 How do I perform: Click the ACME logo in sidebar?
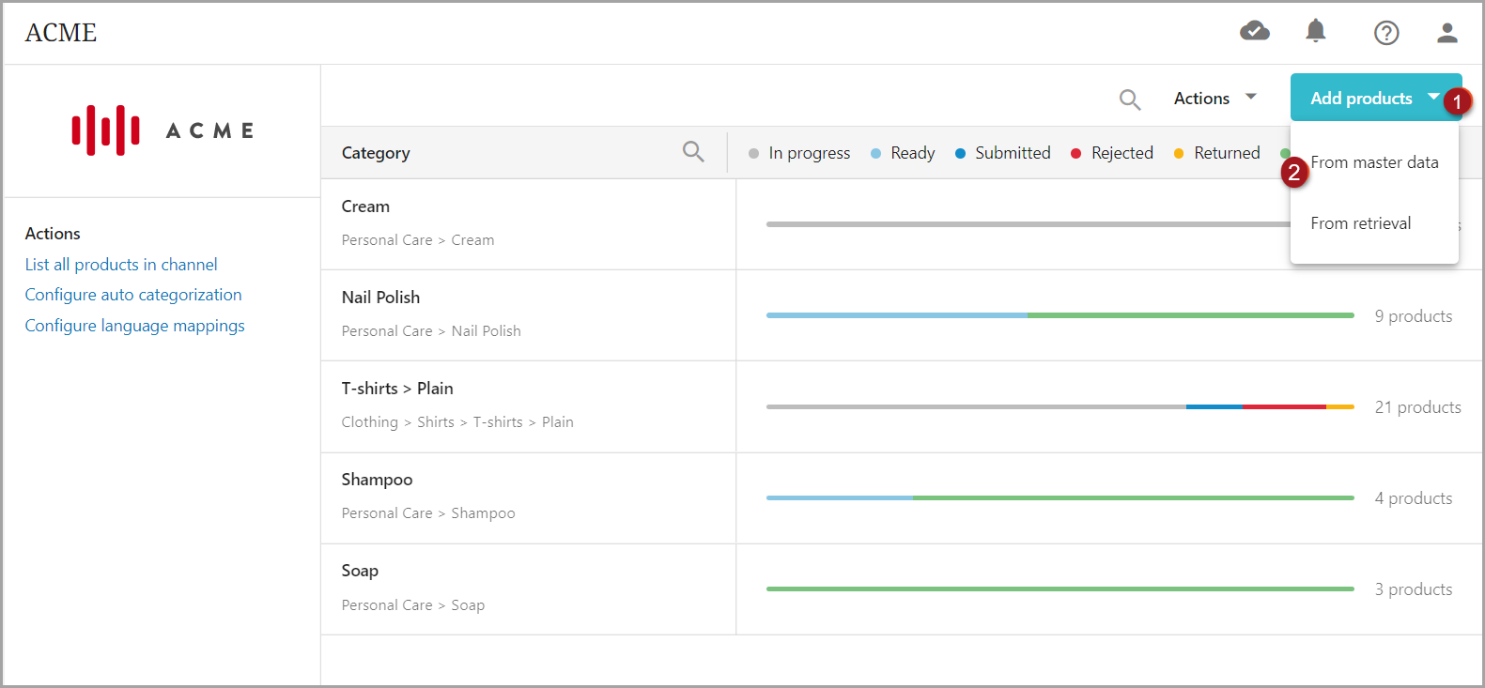pos(162,130)
